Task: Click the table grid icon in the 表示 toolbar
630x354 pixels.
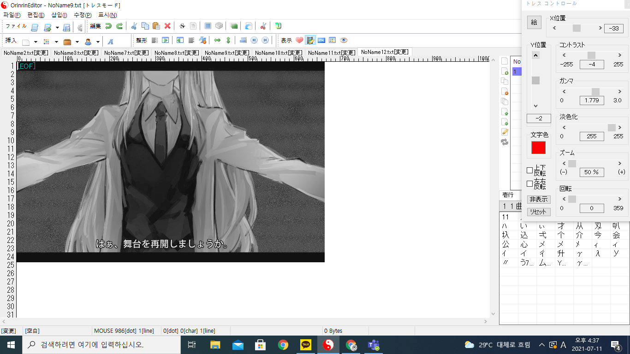Action: click(x=333, y=41)
